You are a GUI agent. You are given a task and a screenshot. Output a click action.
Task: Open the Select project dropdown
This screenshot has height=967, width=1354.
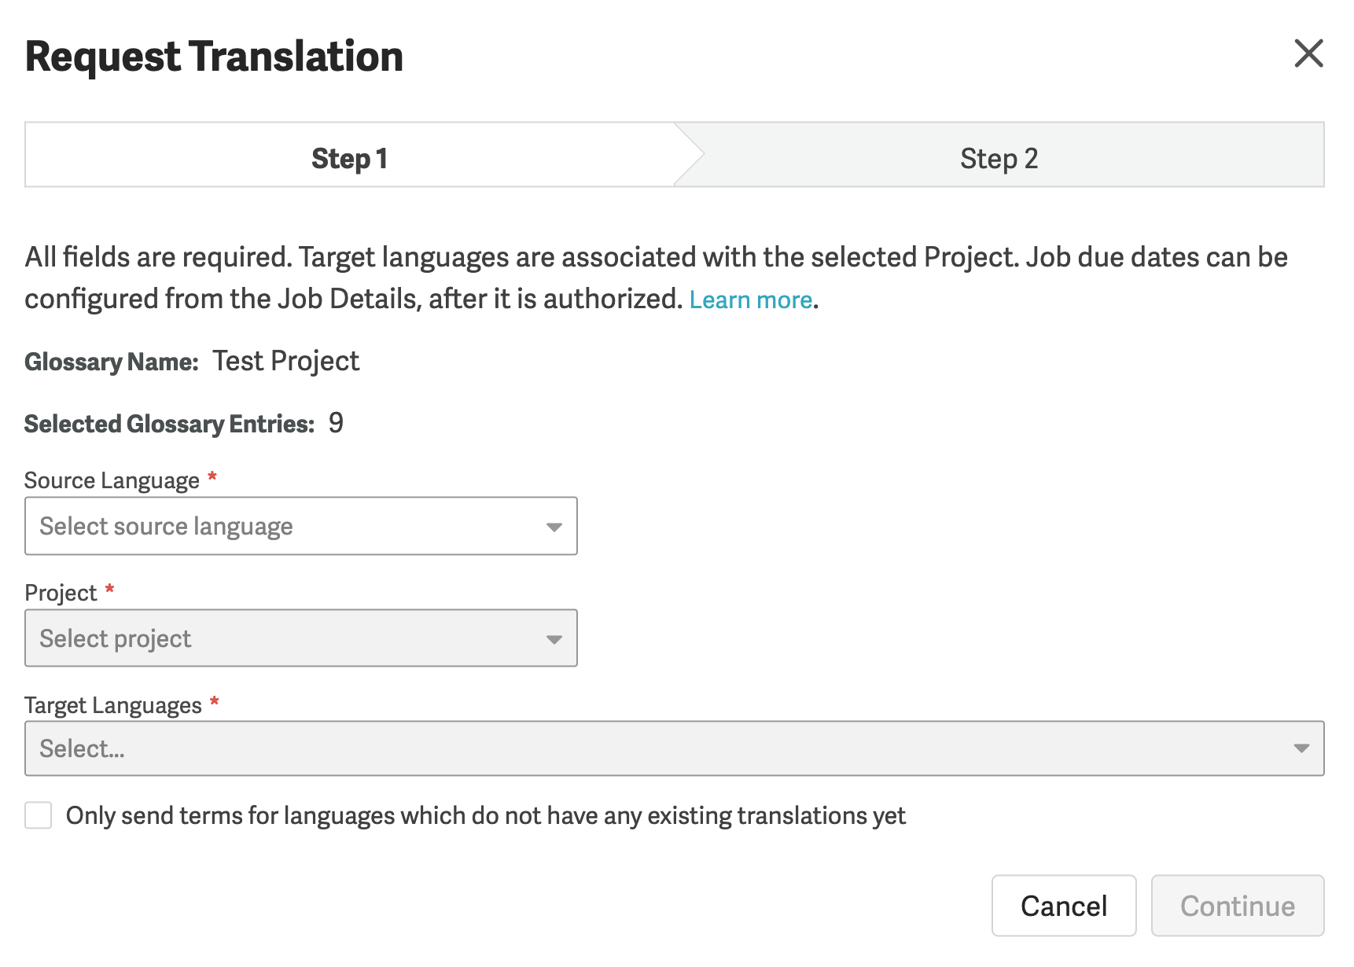coord(301,638)
